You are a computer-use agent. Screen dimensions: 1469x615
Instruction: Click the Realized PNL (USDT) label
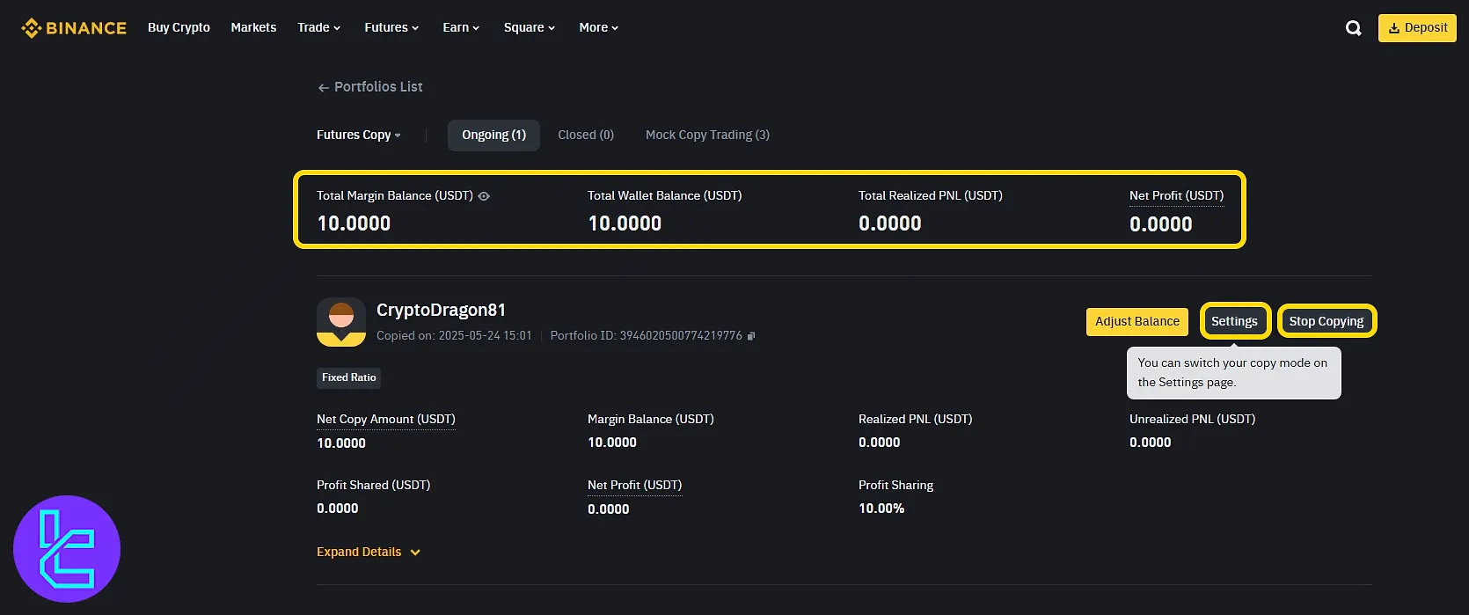tap(916, 420)
